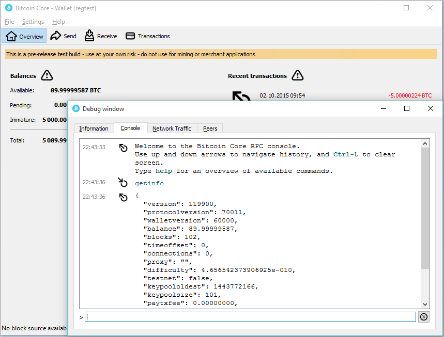The height and width of the screenshot is (337, 444).
Task: Switch to the Information tab
Action: 94,129
